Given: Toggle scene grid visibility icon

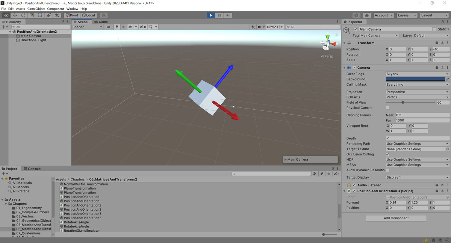Looking at the screenshot, I should click(150, 27).
